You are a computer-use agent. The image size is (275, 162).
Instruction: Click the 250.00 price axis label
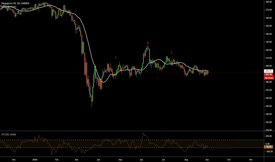tap(269, 106)
